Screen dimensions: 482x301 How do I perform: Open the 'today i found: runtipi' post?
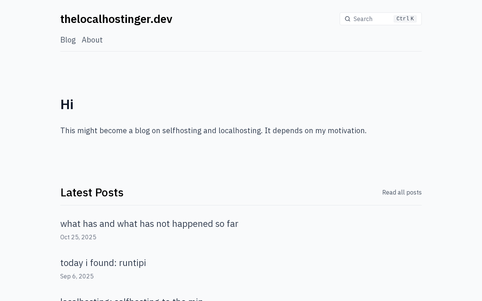click(103, 263)
